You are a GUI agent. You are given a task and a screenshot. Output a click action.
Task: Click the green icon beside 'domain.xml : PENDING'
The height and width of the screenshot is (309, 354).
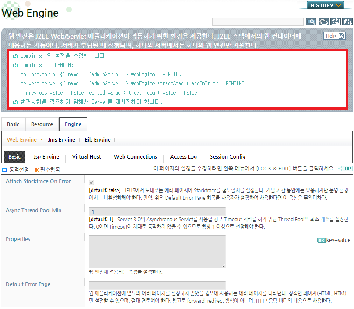coord(15,65)
